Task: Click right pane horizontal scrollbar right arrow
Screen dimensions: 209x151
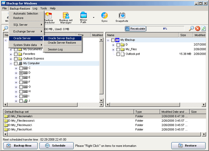Action: click(204, 105)
